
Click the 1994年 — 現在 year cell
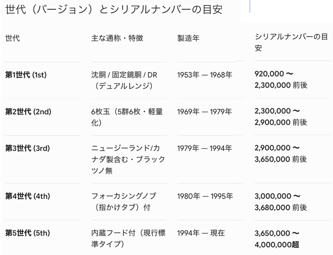pos(201,233)
